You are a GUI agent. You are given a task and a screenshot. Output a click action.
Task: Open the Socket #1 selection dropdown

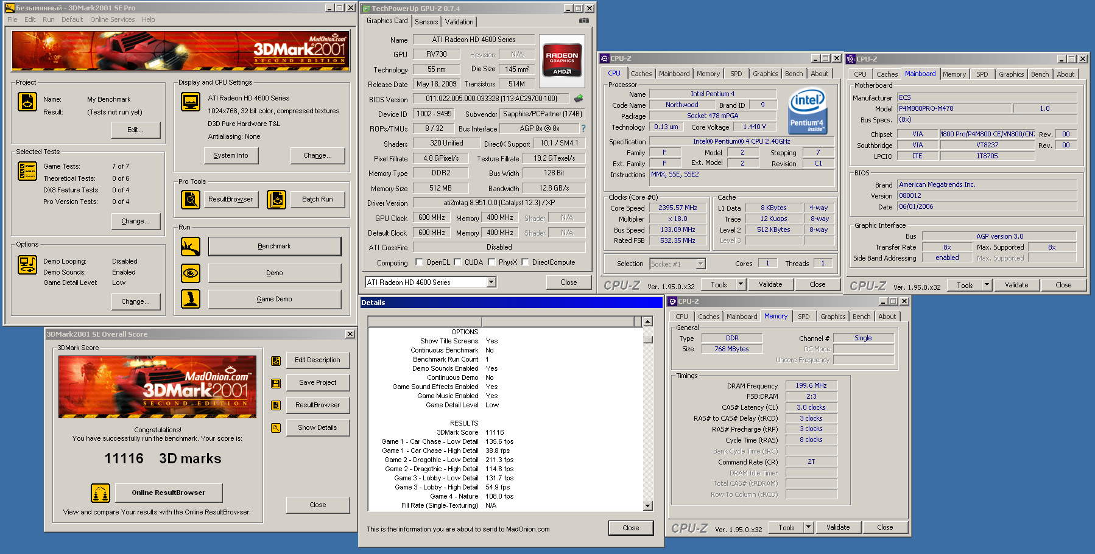coord(700,264)
